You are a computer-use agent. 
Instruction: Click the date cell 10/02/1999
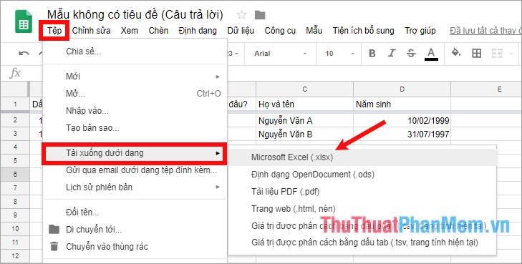pyautogui.click(x=402, y=121)
